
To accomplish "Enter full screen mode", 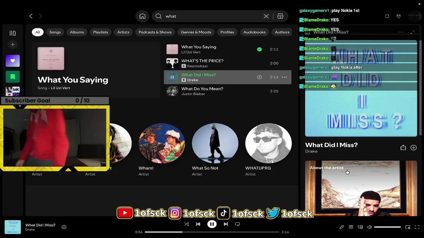I will 417,227.
